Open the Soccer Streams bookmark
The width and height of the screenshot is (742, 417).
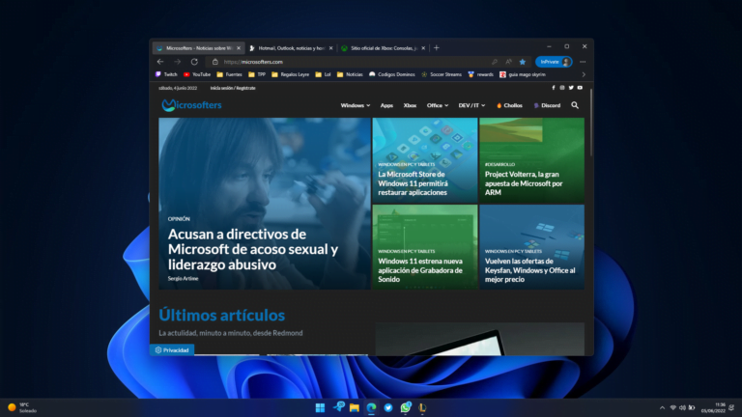click(441, 74)
